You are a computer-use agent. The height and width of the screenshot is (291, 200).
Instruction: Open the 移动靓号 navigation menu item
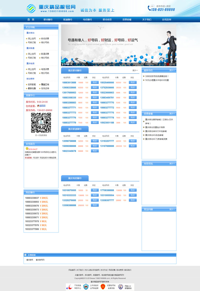click(x=48, y=20)
